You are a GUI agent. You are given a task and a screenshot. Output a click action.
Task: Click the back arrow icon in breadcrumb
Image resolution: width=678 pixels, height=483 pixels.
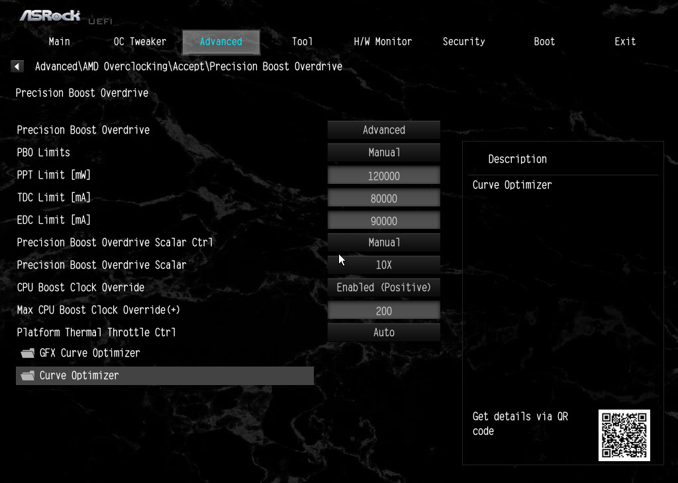(x=18, y=66)
